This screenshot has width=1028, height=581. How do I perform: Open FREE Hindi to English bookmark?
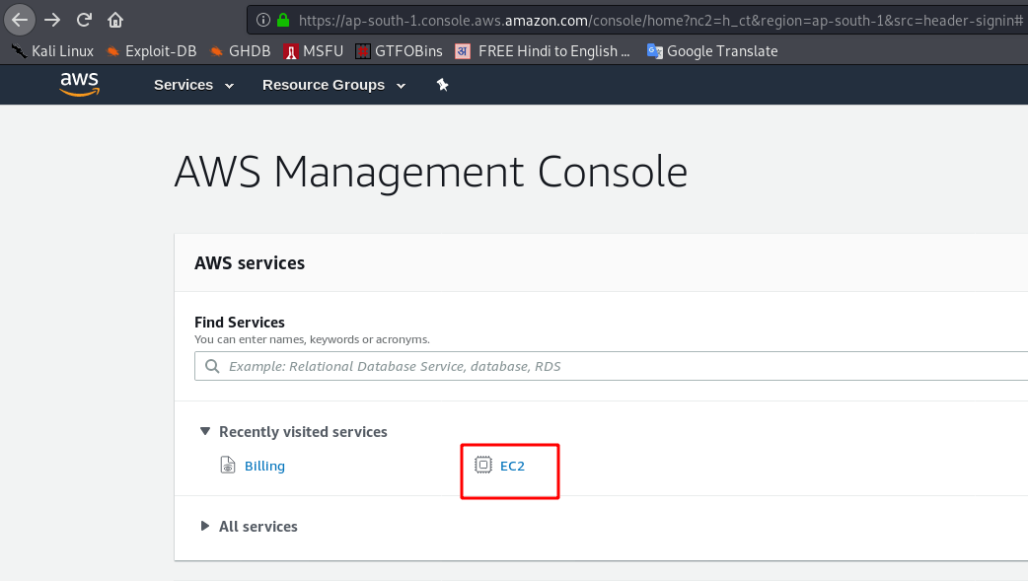(543, 51)
